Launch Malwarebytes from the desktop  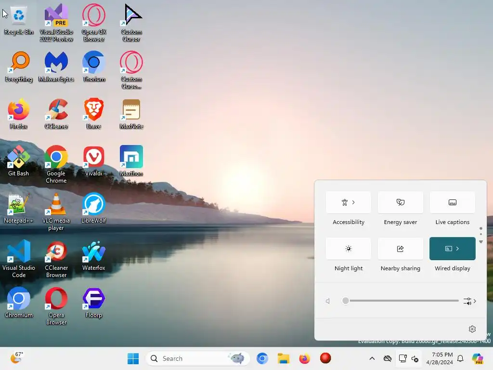coord(56,66)
